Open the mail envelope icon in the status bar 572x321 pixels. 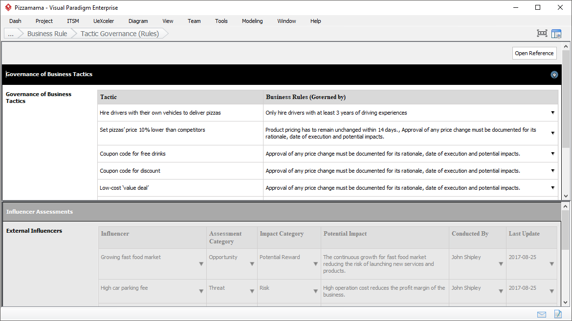pyautogui.click(x=542, y=315)
